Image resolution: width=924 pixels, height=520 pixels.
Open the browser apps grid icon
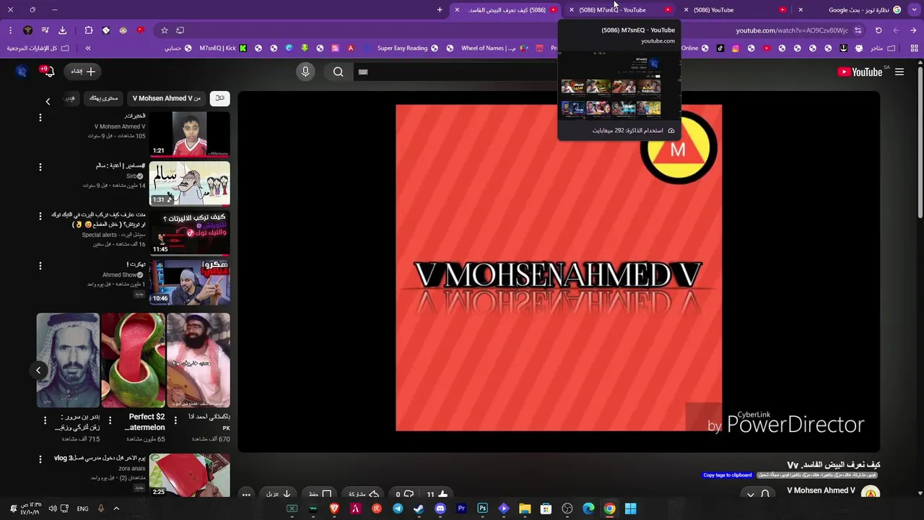914,48
